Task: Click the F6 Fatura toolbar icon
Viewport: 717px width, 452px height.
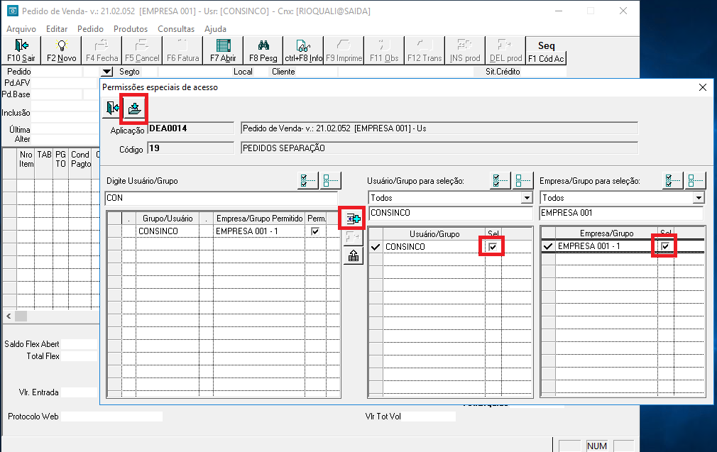Action: (182, 50)
